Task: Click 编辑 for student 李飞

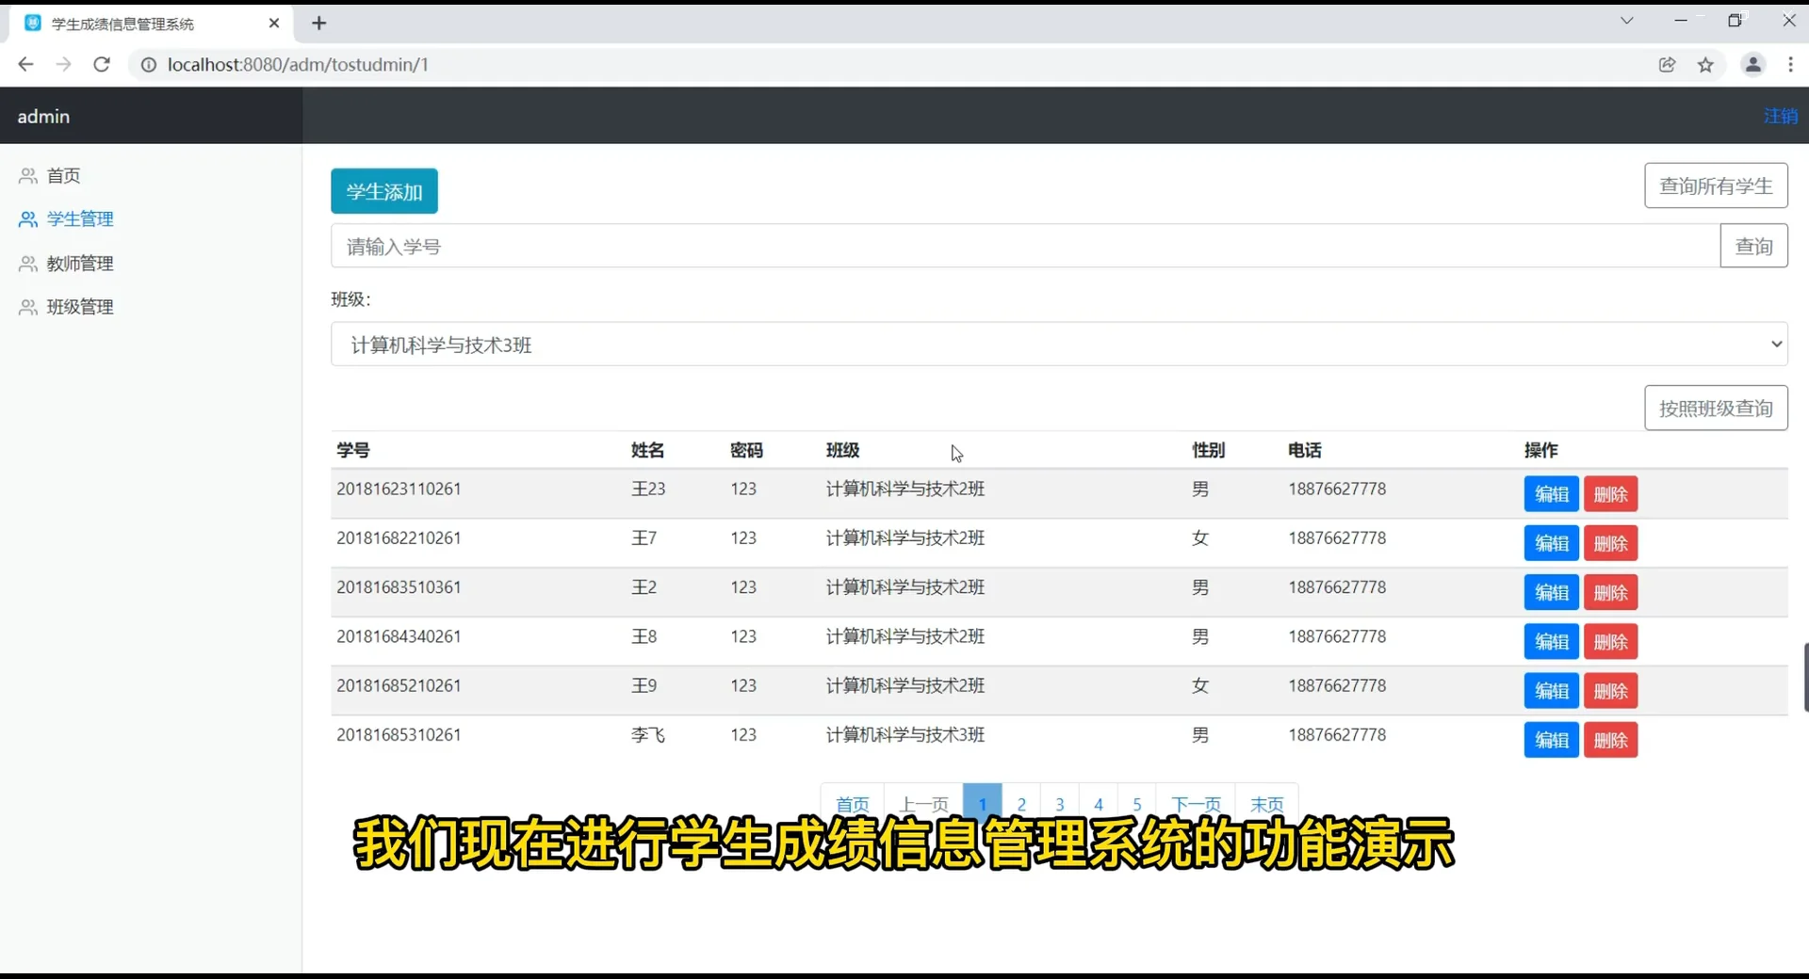Action: [x=1550, y=740]
